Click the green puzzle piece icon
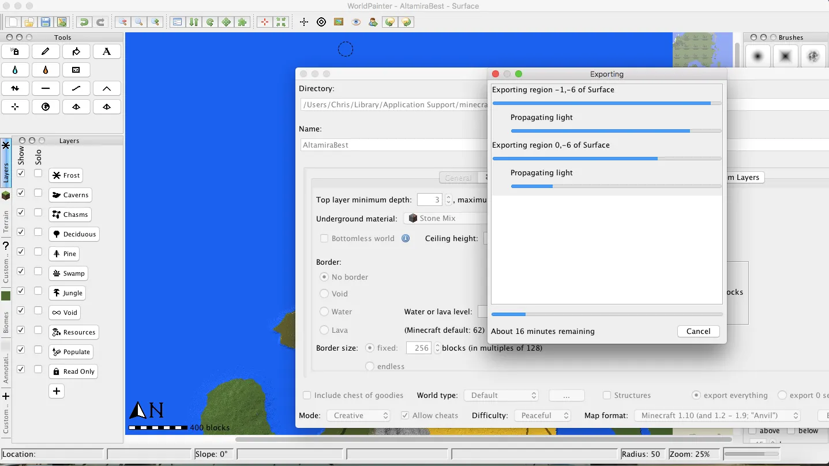 click(x=242, y=22)
